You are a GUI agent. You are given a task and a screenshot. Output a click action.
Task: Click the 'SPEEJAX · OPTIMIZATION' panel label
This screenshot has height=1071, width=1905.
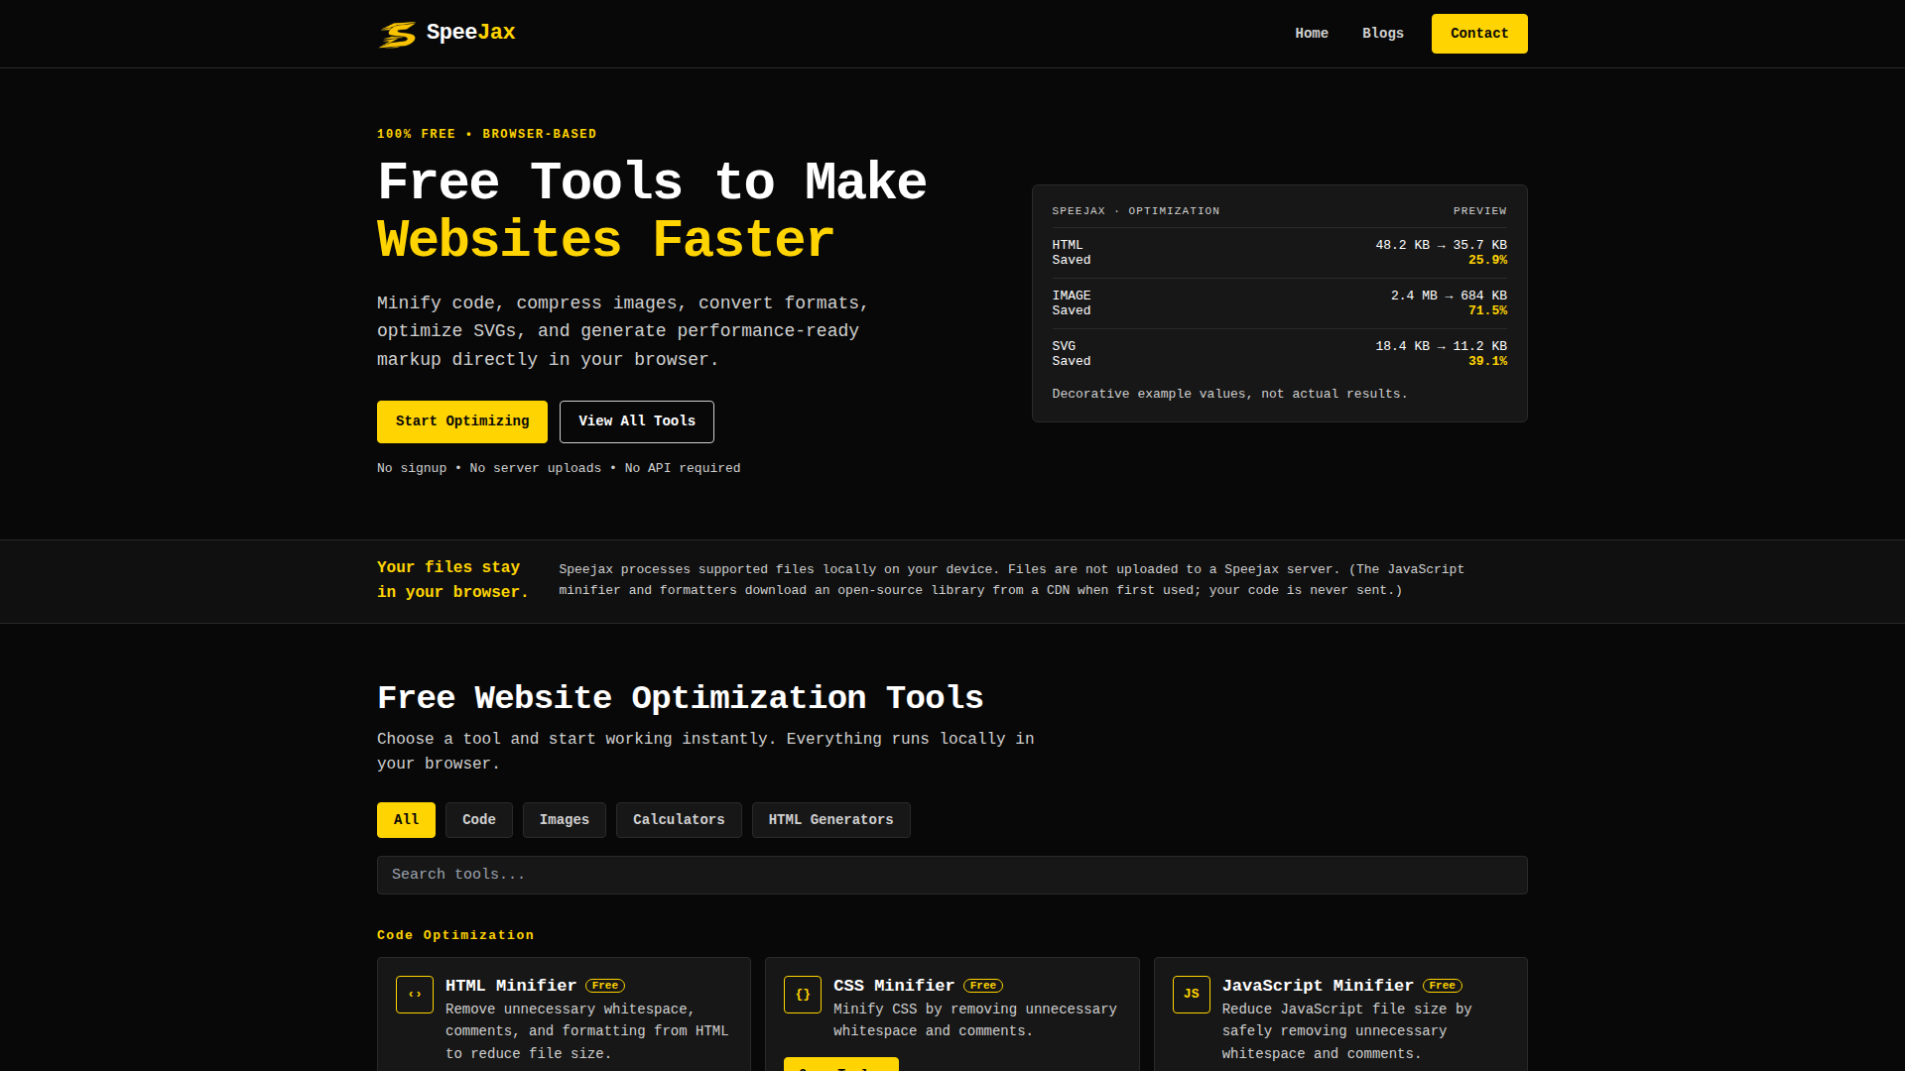pyautogui.click(x=1136, y=211)
